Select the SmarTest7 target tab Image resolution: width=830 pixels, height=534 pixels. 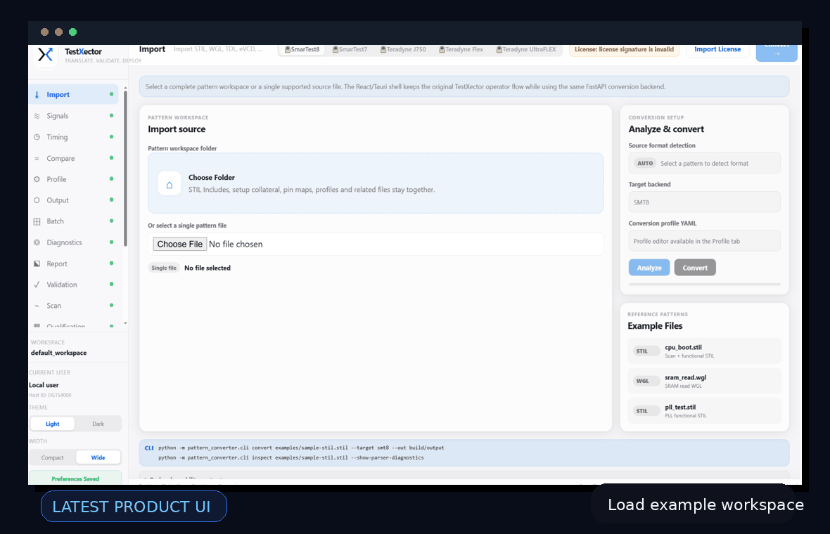(x=350, y=50)
